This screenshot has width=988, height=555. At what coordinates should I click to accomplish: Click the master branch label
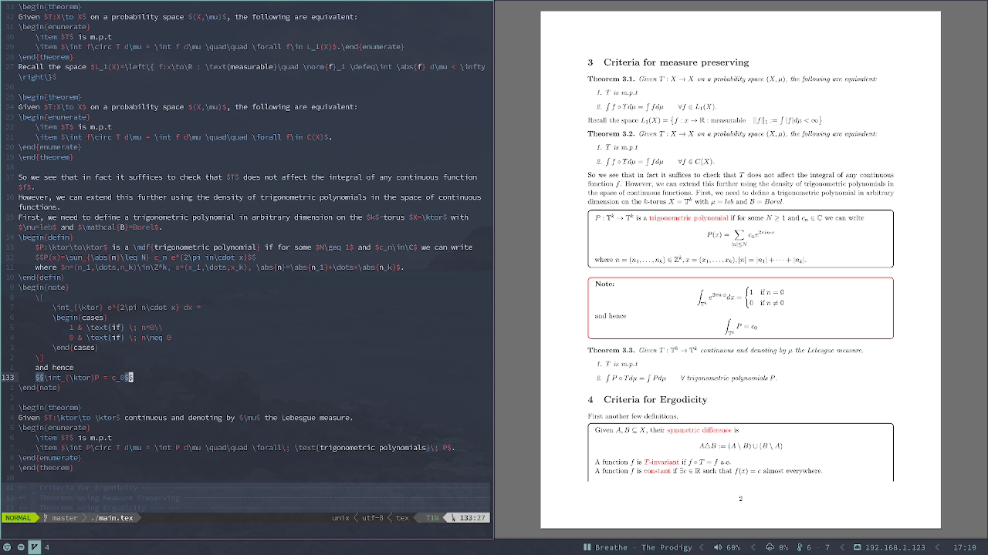(65, 518)
